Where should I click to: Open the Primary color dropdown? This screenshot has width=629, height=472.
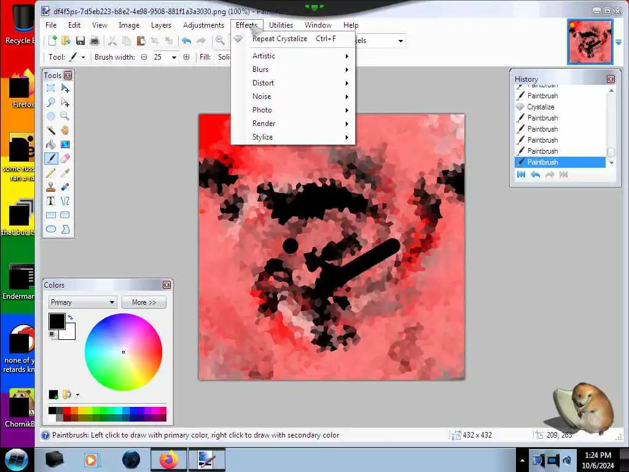[x=83, y=302]
